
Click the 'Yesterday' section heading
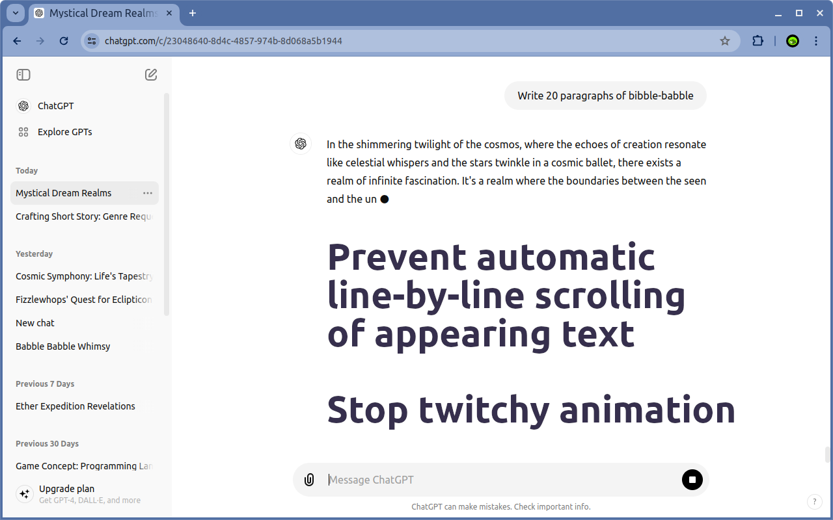[x=34, y=254]
